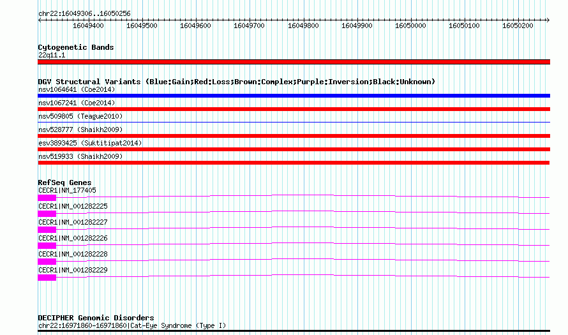Image resolution: width=568 pixels, height=335 pixels.
Task: Open the CECR1|NM_001282229 transcript label
Action: [x=73, y=270]
